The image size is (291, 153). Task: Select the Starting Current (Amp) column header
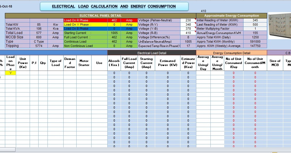tap(146, 63)
